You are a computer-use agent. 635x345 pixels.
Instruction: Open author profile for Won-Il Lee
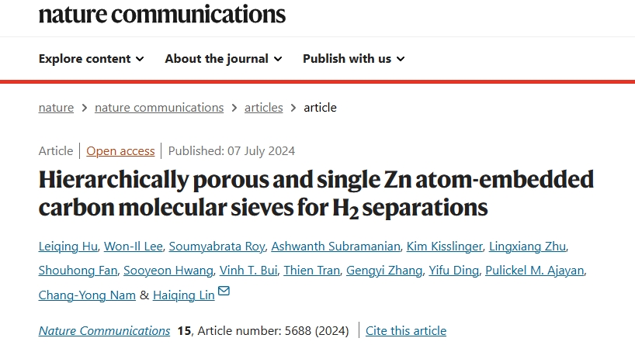click(134, 246)
